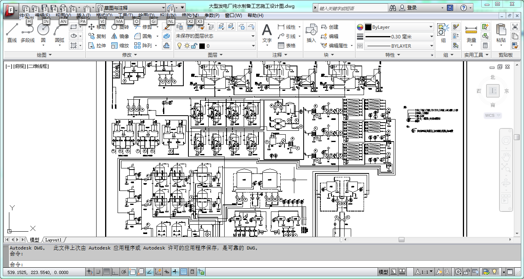Toggle grid display in status bar
Viewport: 524px width, 279px height.
click(107, 272)
